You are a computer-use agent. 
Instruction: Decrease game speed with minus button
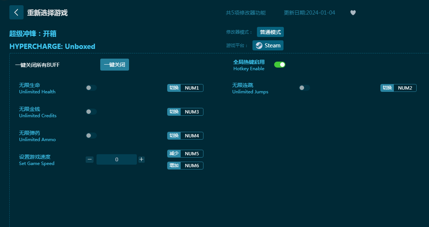pyautogui.click(x=89, y=159)
